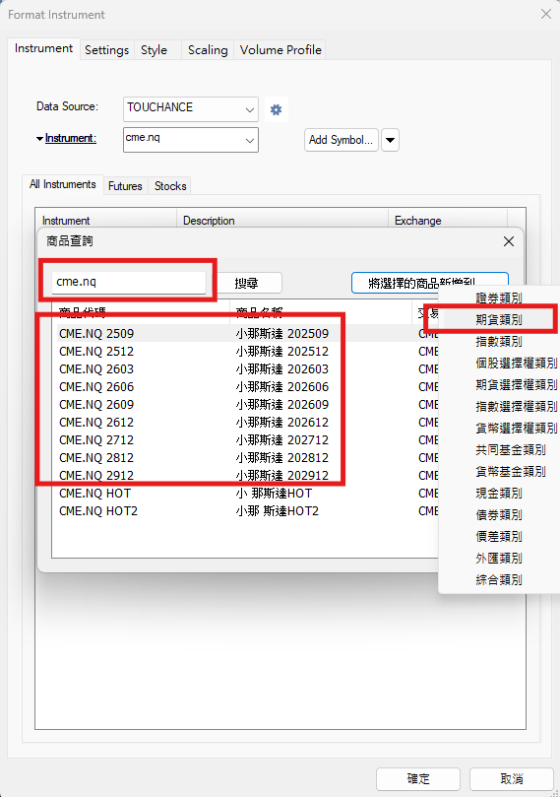Choose 期貨類別 from the category menu
The image size is (560, 797).
tap(499, 320)
